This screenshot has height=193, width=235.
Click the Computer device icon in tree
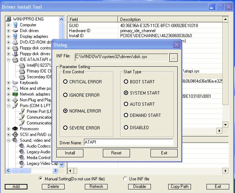(15, 25)
